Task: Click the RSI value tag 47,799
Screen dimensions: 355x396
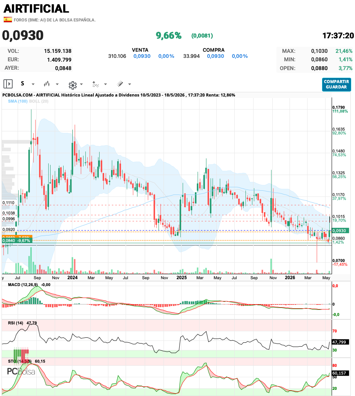Action: (x=340, y=342)
